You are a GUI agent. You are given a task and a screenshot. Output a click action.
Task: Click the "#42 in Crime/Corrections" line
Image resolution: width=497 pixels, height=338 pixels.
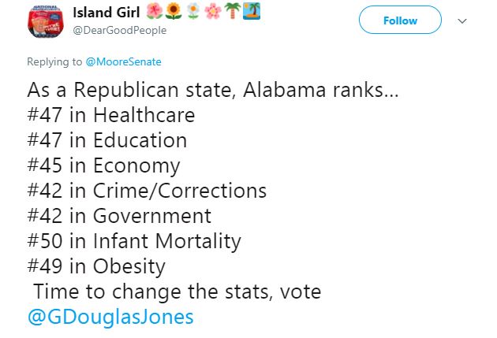[146, 191]
